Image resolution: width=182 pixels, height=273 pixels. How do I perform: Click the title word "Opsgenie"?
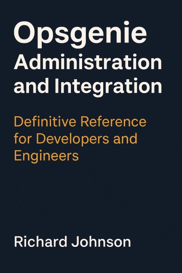point(80,35)
